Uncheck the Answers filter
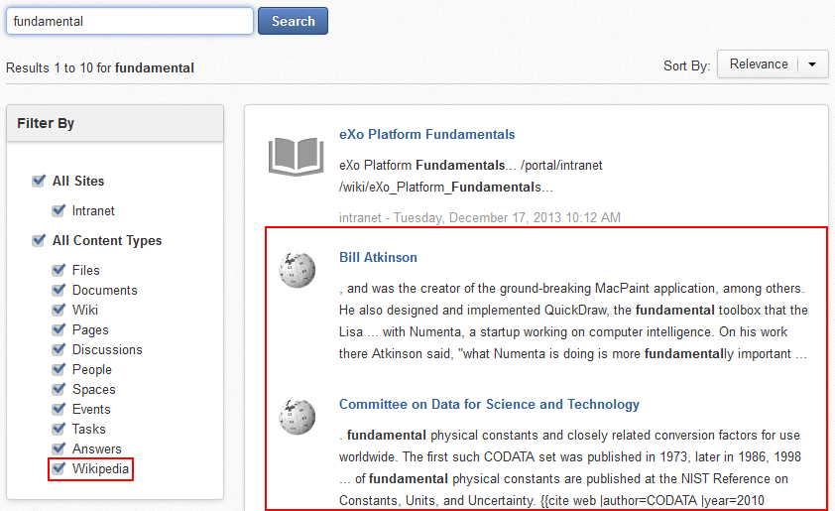Screen dimensions: 835x511 59,448
